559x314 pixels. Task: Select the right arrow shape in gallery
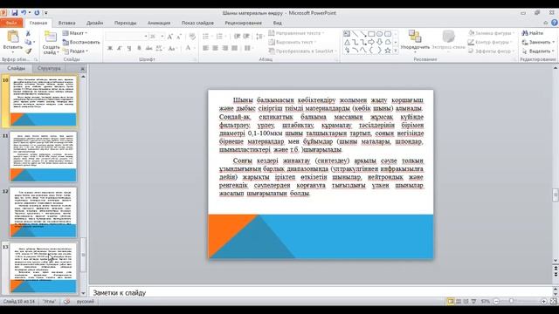(371, 42)
